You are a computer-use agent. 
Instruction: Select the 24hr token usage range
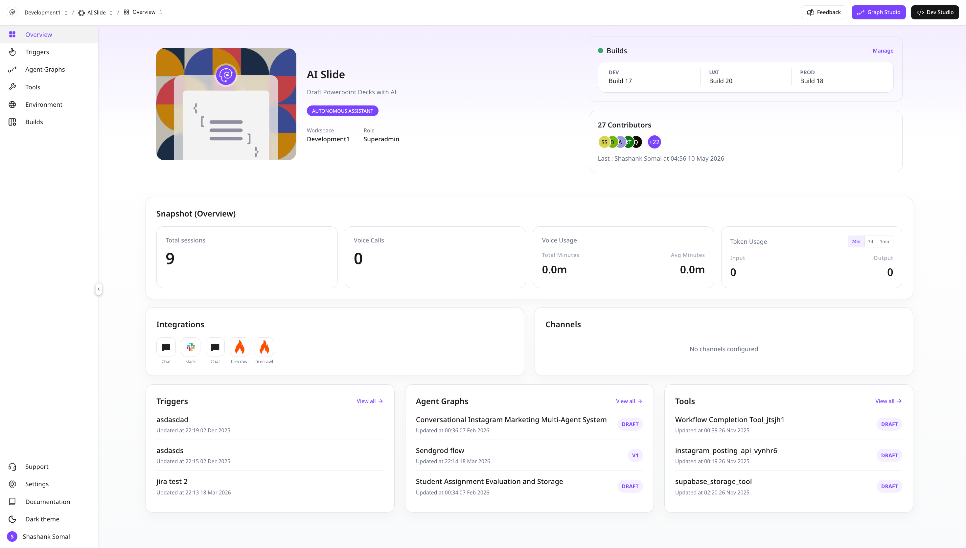click(856, 241)
